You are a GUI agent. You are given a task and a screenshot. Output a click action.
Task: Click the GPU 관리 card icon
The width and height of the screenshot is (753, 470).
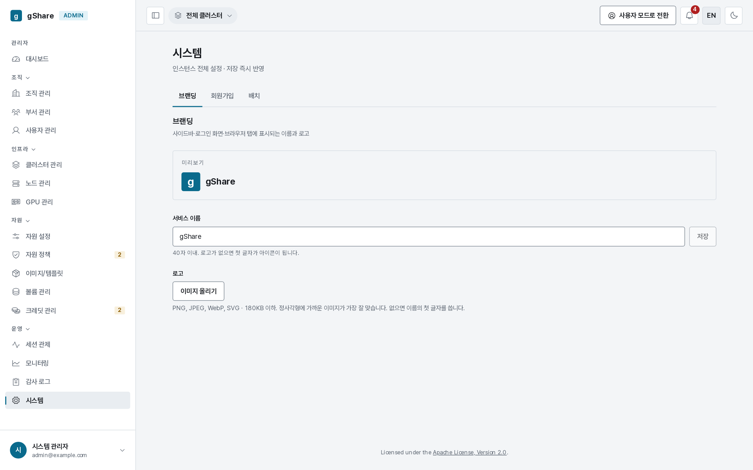click(x=16, y=202)
